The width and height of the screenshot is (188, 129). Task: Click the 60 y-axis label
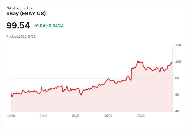[x=177, y=95]
